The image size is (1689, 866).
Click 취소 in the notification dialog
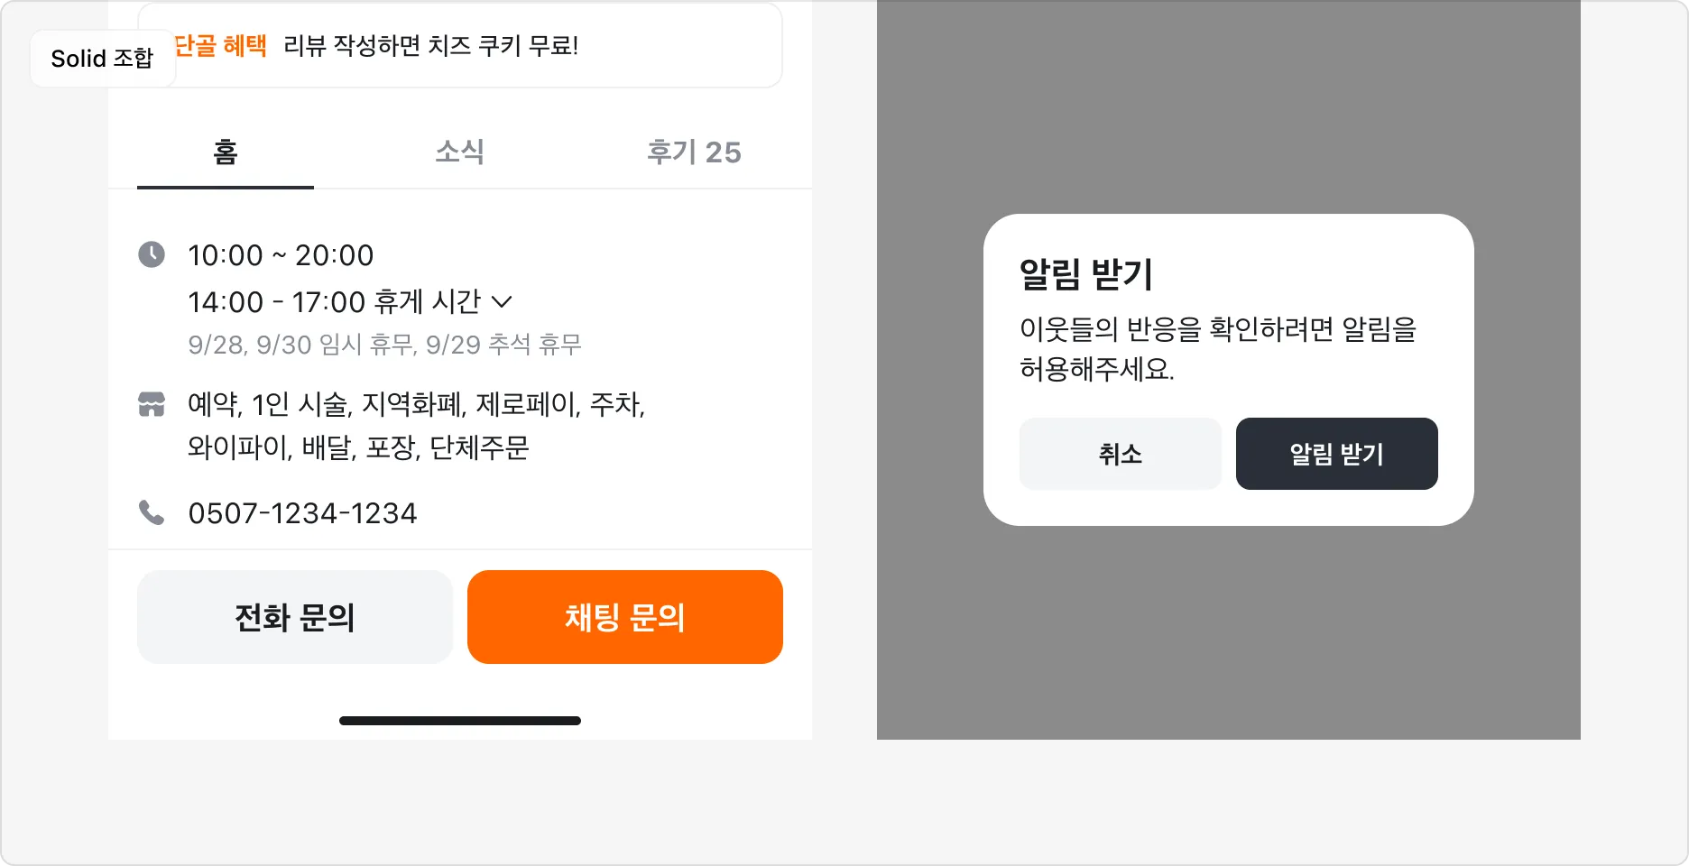point(1120,454)
